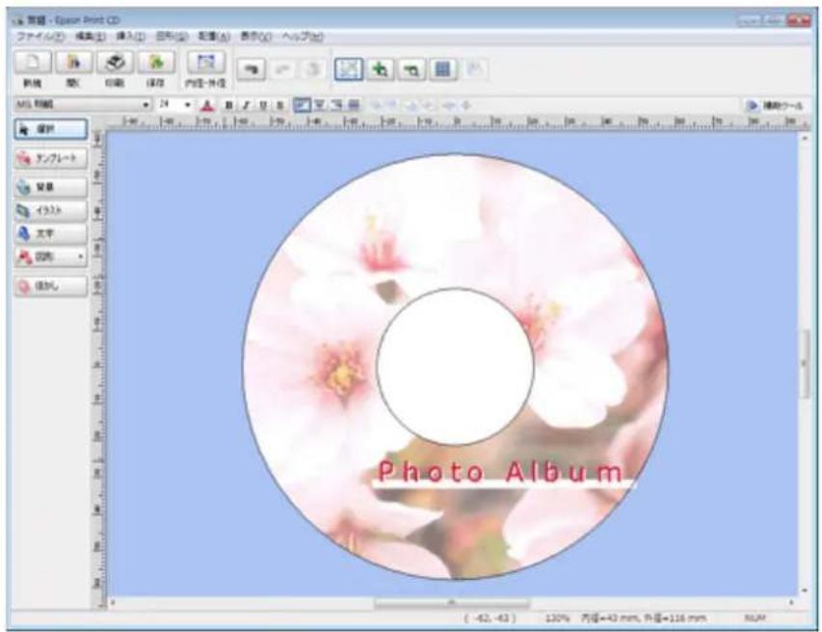Save the current CD label design

(154, 67)
